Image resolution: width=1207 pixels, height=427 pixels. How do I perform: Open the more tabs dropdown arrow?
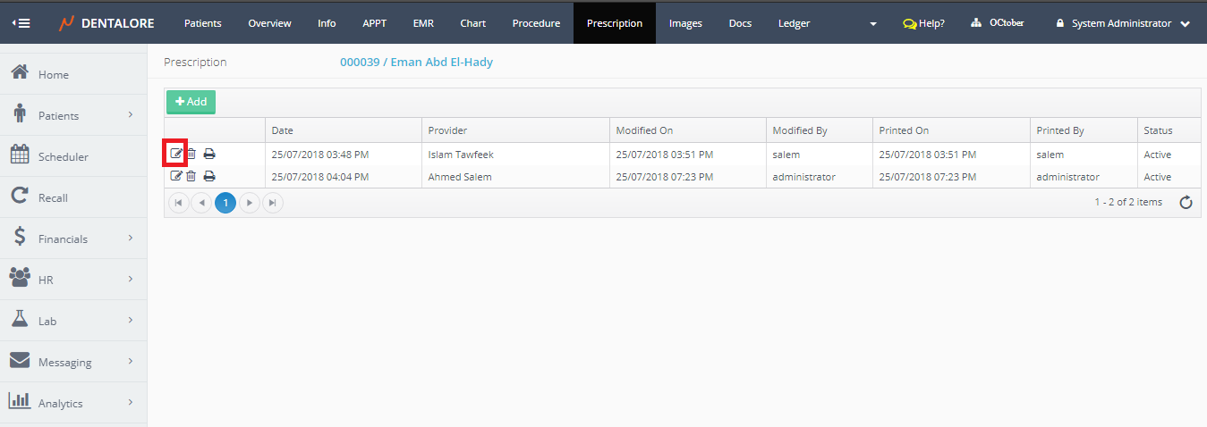(872, 24)
